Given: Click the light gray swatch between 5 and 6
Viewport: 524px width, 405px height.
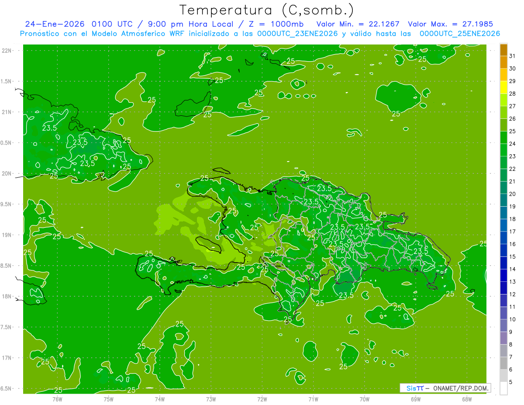Looking at the screenshot, I should tap(504, 376).
